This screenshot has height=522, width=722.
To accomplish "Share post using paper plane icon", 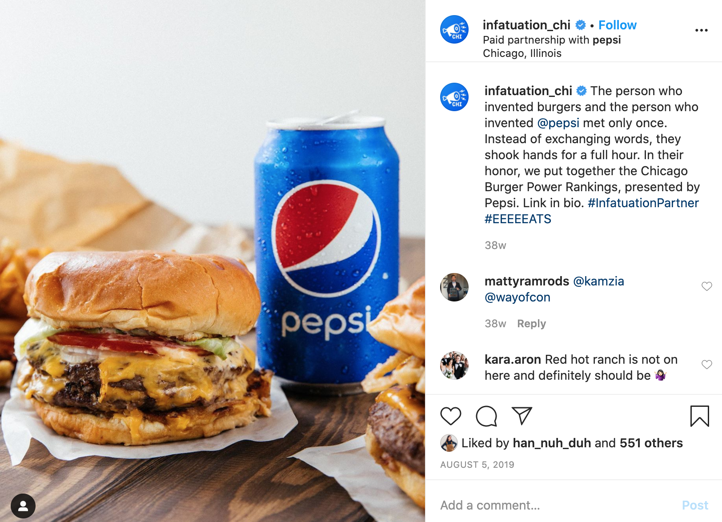I will coord(522,416).
